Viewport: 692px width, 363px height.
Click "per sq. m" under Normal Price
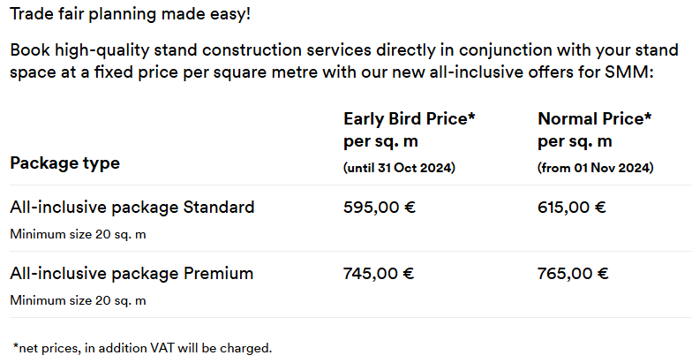point(573,141)
